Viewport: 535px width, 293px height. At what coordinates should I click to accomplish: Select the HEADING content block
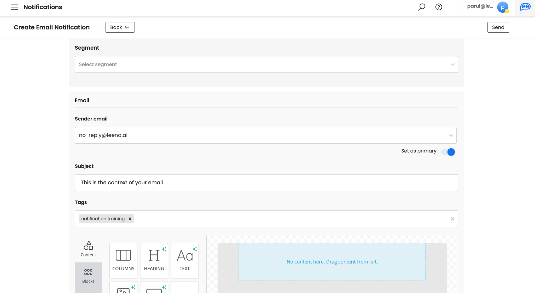point(154,260)
